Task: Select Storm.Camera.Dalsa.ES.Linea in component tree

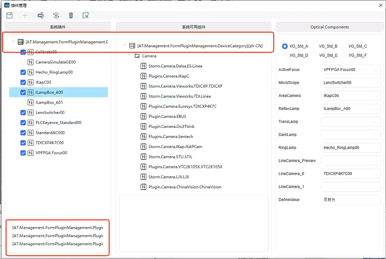Action: click(x=175, y=66)
